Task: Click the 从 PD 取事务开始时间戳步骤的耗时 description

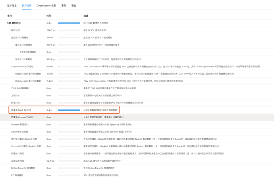Action: (100, 110)
